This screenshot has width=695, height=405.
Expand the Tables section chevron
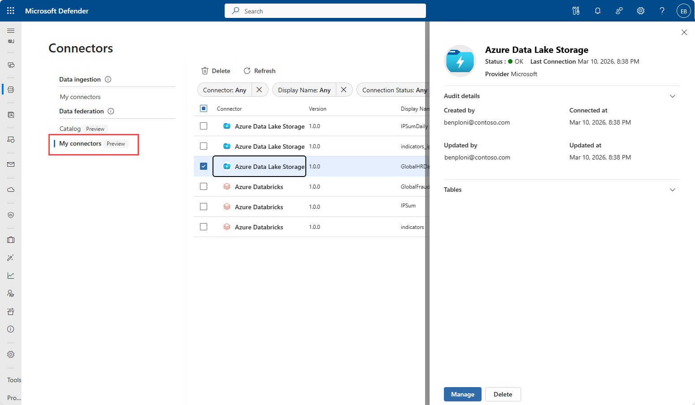[x=673, y=190]
